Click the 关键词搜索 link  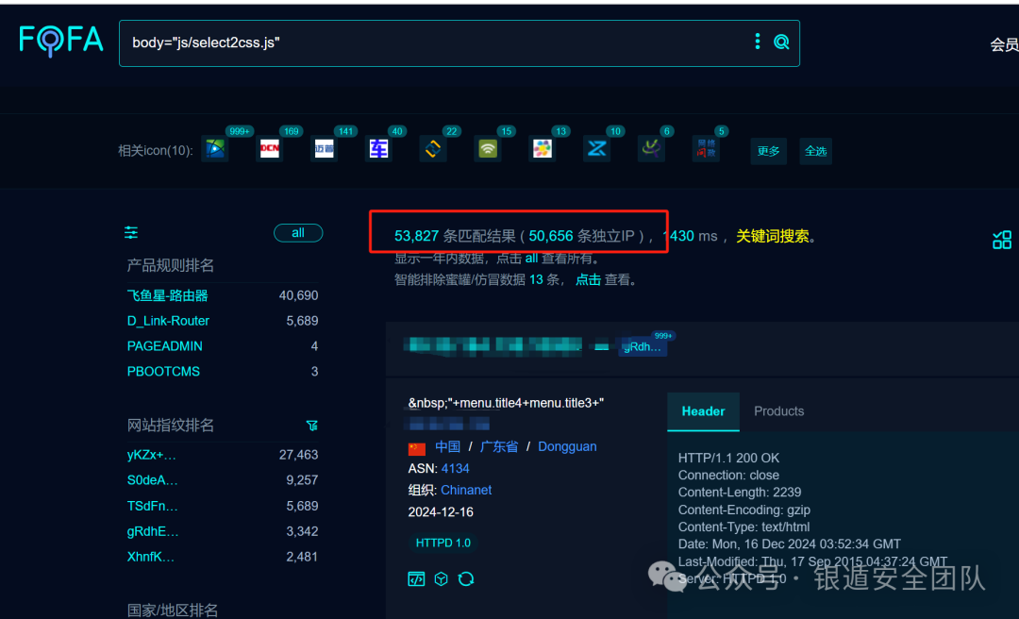coord(772,236)
